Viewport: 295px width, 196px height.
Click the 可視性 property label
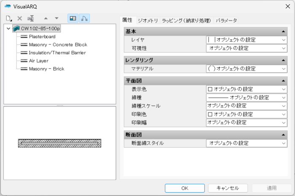click(x=139, y=48)
